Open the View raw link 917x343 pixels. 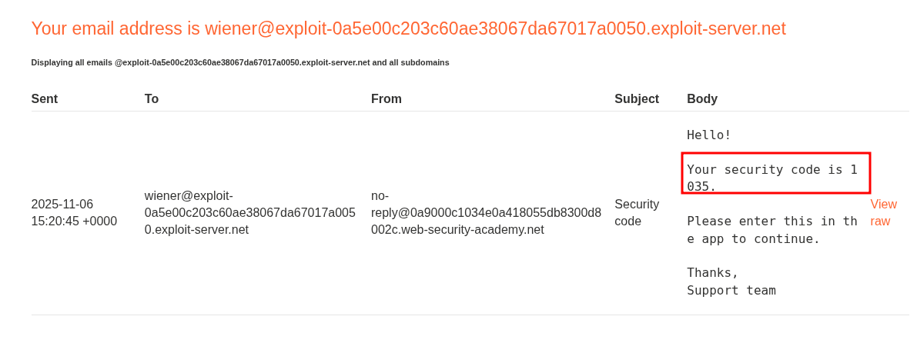coord(883,212)
